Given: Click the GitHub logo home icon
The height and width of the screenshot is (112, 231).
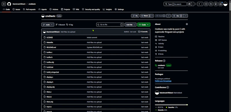Looking at the screenshot, I should (9, 4).
